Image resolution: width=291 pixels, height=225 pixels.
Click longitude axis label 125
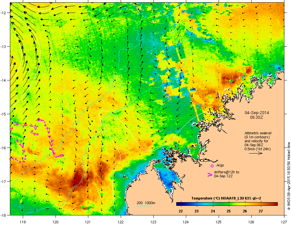point(219,222)
